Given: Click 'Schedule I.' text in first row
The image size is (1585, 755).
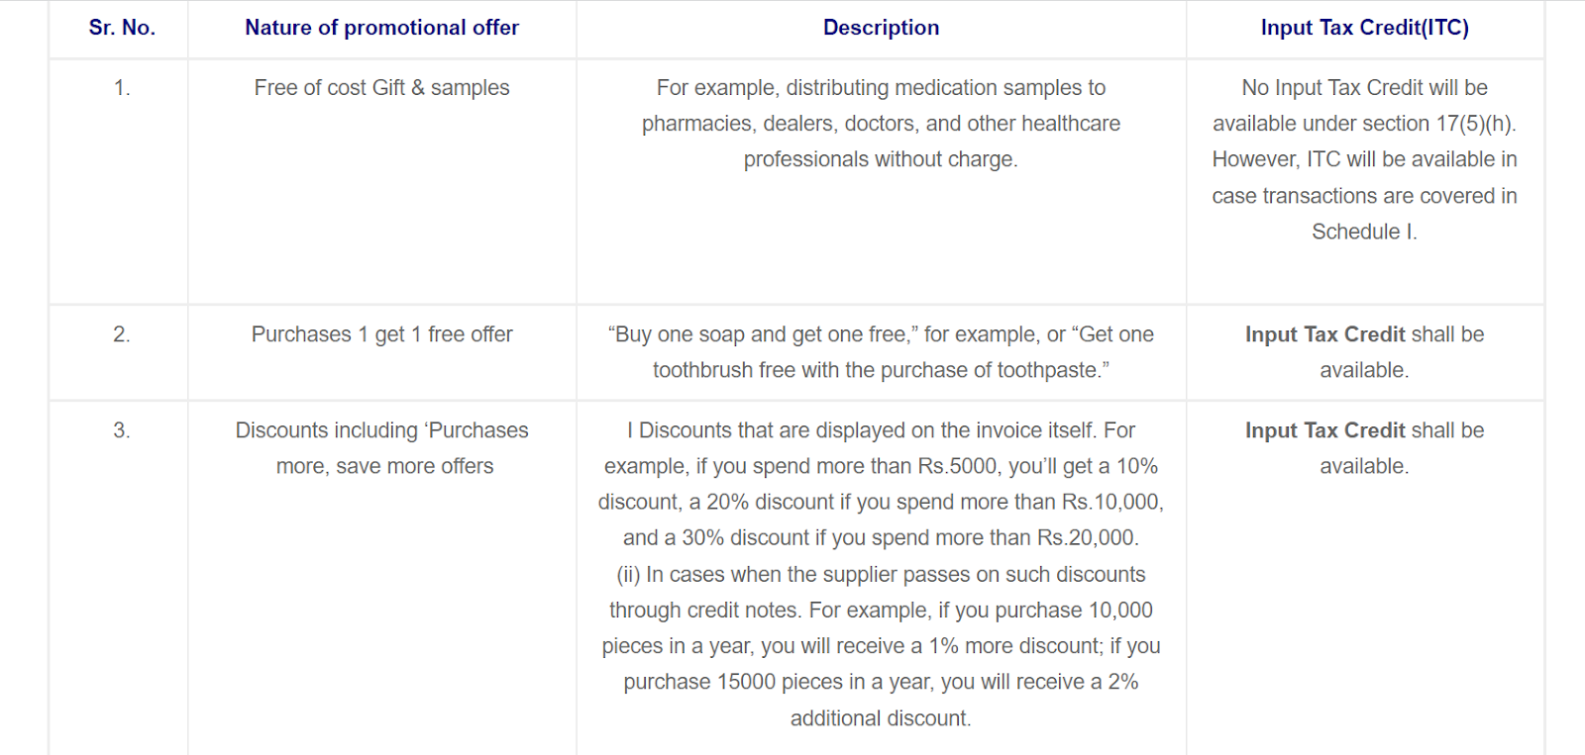Looking at the screenshot, I should point(1364,232).
